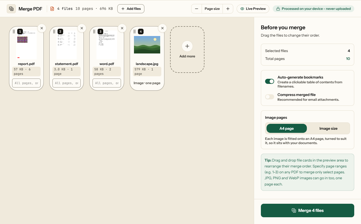Click the Processed on your device badge
This screenshot has width=361, height=224.
click(313, 9)
